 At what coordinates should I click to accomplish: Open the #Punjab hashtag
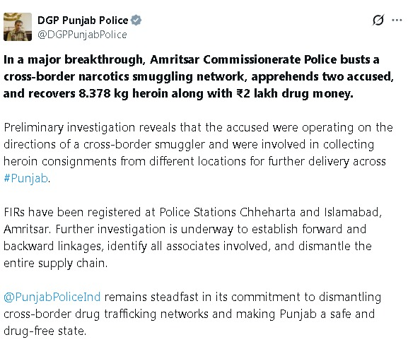25,178
